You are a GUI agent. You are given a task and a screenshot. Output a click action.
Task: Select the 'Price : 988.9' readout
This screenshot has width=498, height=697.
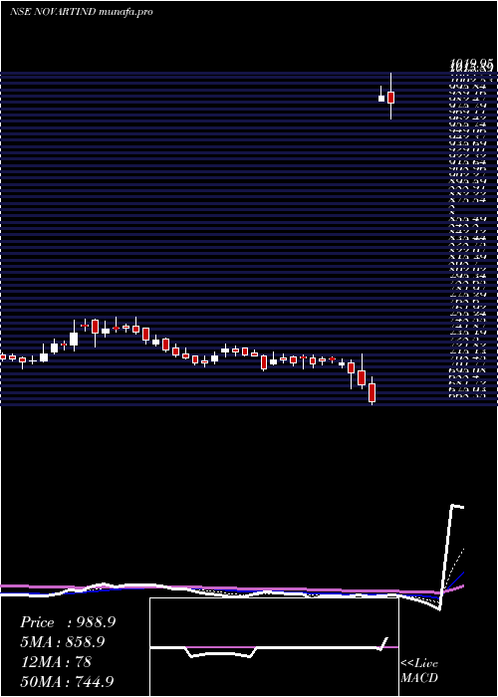68,622
